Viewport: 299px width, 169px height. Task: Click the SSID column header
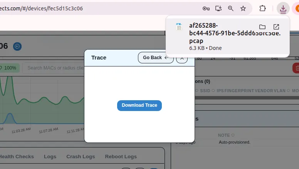[x=205, y=91]
